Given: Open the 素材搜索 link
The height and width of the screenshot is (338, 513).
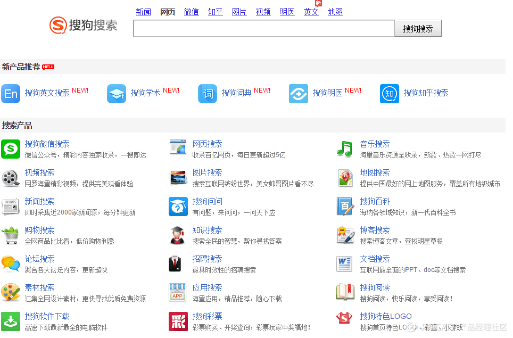Looking at the screenshot, I should (x=39, y=288).
